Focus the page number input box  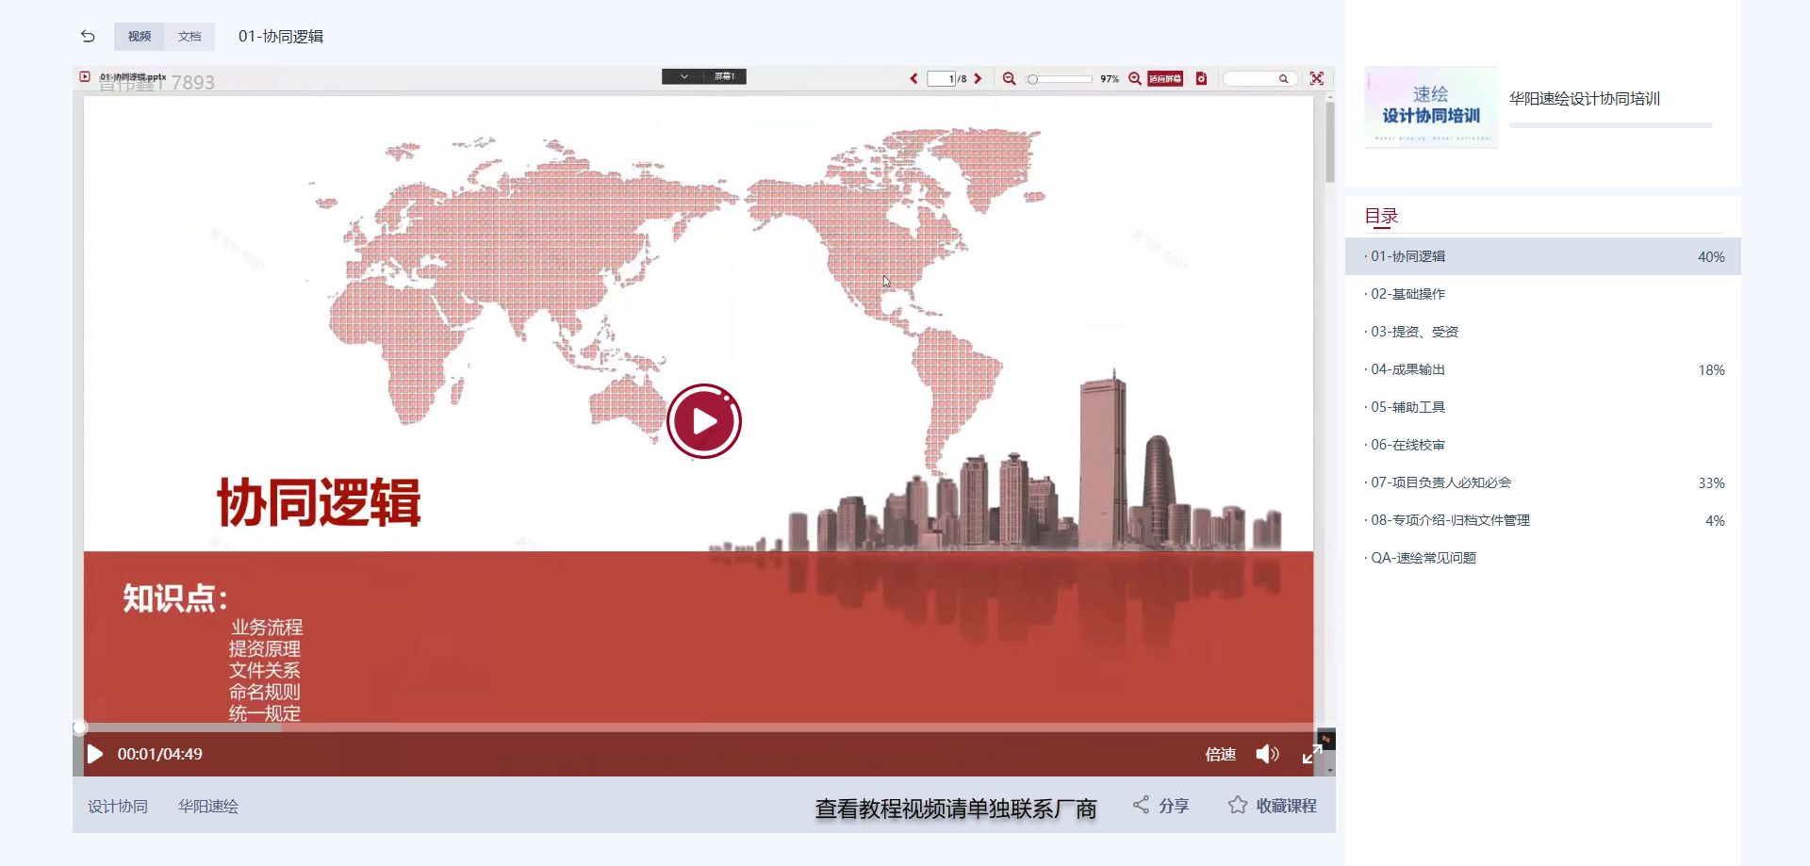tap(942, 79)
